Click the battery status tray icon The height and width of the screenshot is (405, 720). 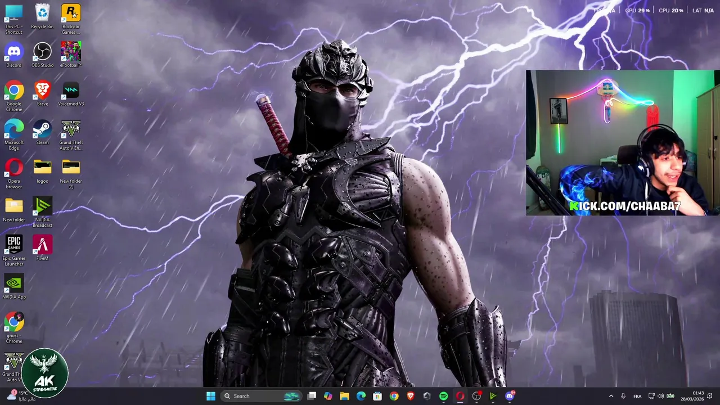point(670,396)
